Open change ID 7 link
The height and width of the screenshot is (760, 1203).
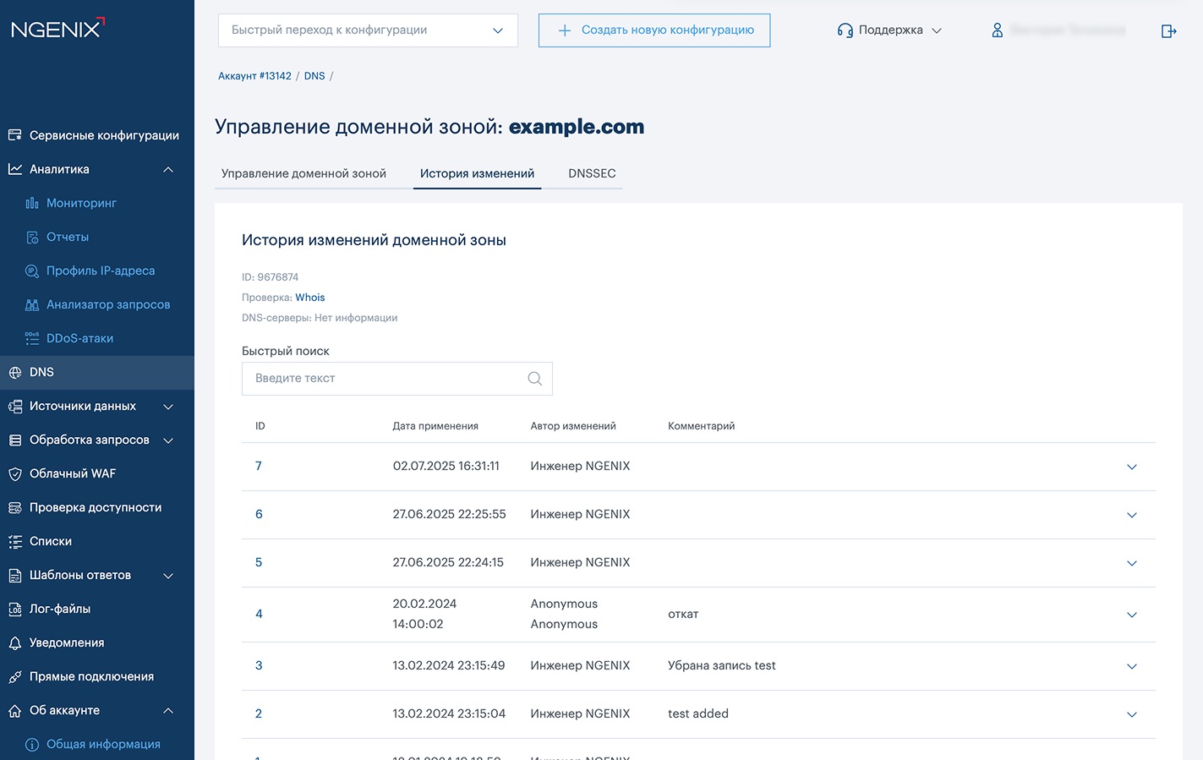click(x=259, y=466)
